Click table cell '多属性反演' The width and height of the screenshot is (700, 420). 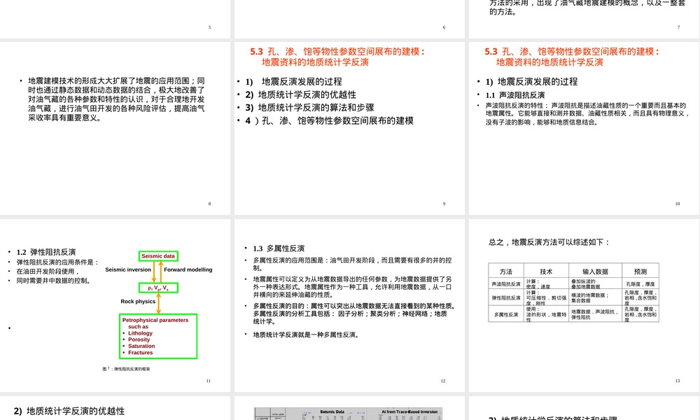point(506,314)
